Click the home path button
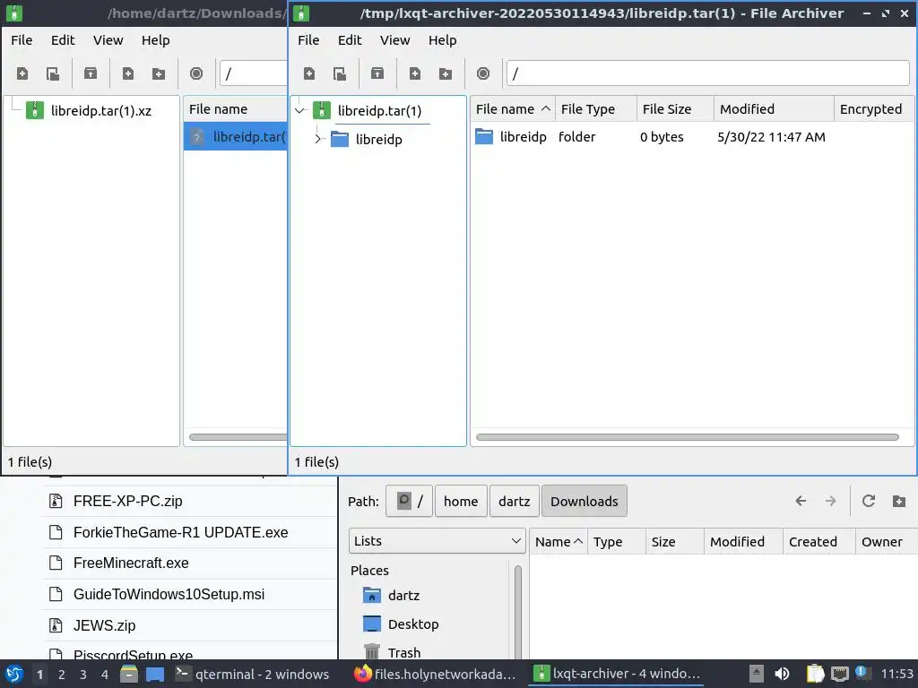Image resolution: width=918 pixels, height=688 pixels. [x=461, y=502]
